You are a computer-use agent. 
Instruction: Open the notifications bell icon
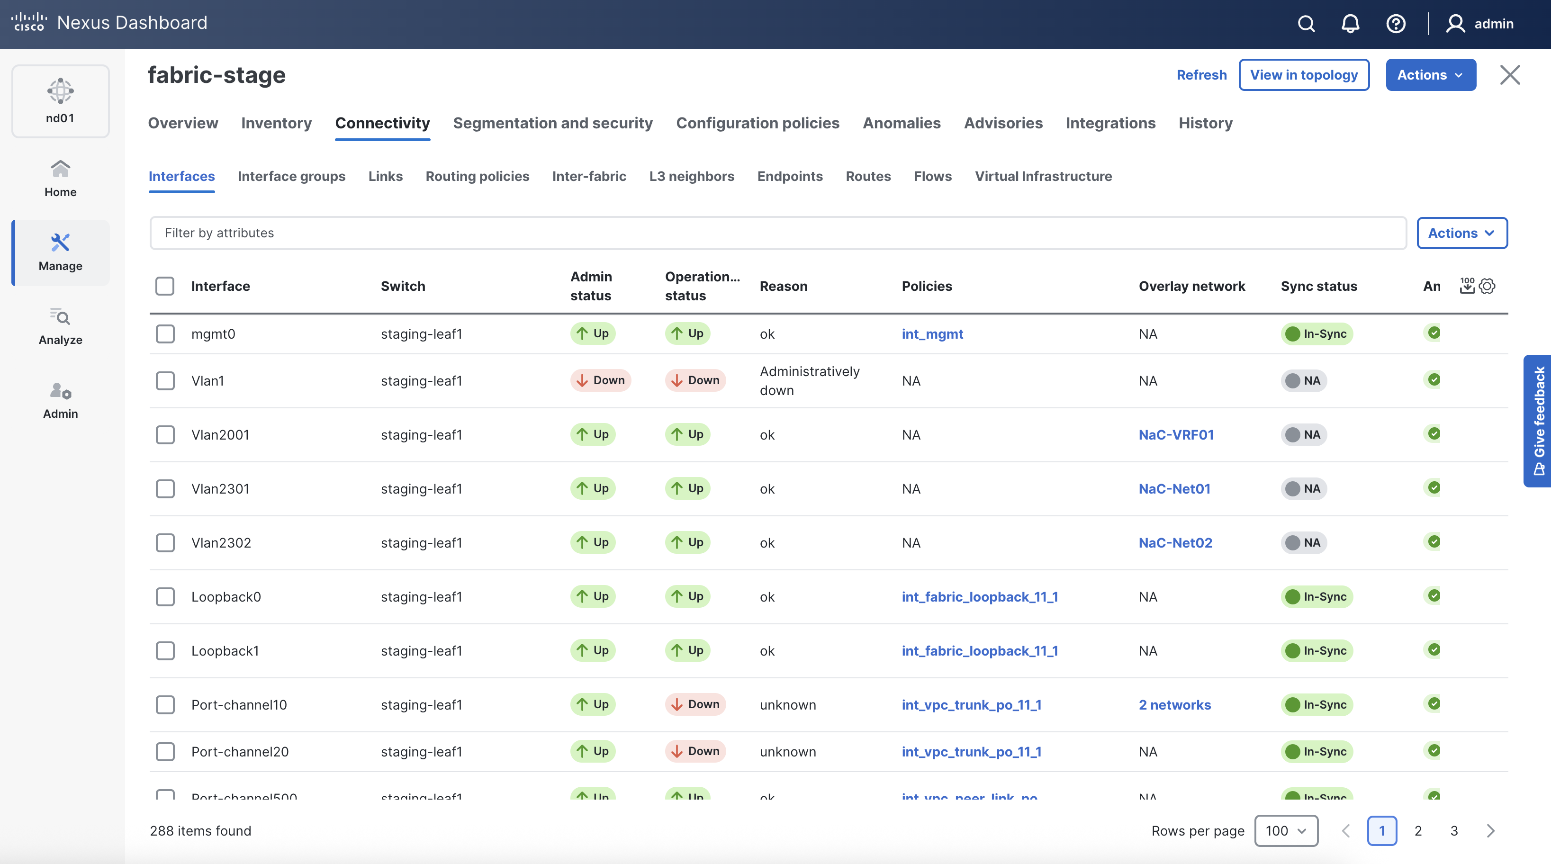[x=1351, y=24]
